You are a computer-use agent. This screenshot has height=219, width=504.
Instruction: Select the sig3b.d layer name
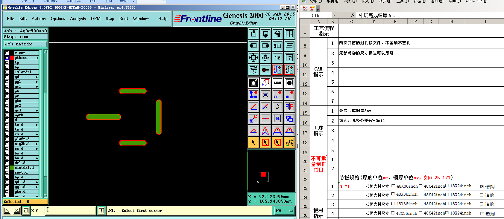27,144
